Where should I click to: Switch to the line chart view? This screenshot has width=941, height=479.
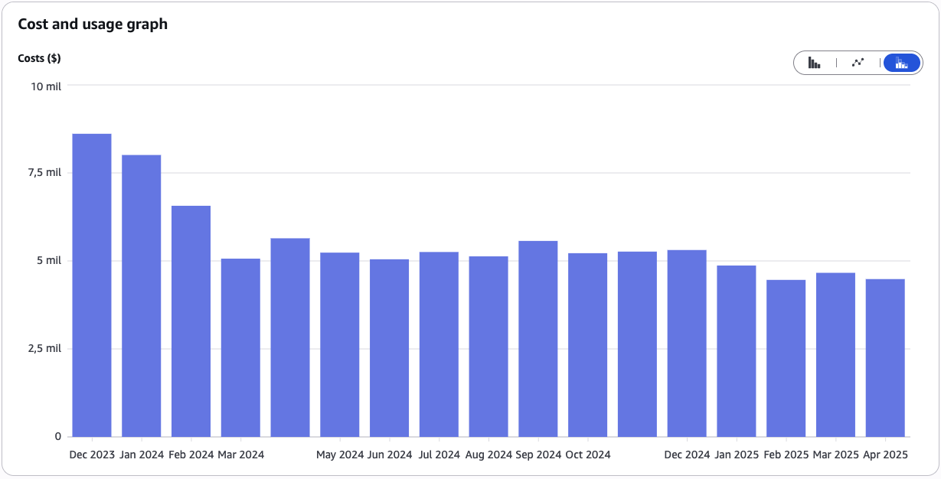point(858,63)
